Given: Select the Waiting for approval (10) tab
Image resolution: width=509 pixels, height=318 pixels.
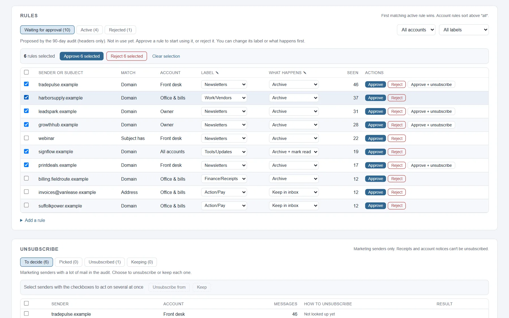Looking at the screenshot, I should point(47,30).
